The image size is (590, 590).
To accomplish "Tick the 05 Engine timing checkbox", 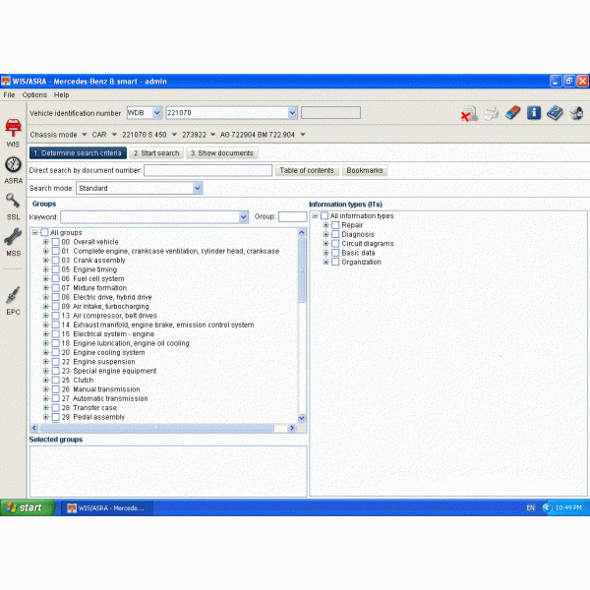I will coord(56,269).
